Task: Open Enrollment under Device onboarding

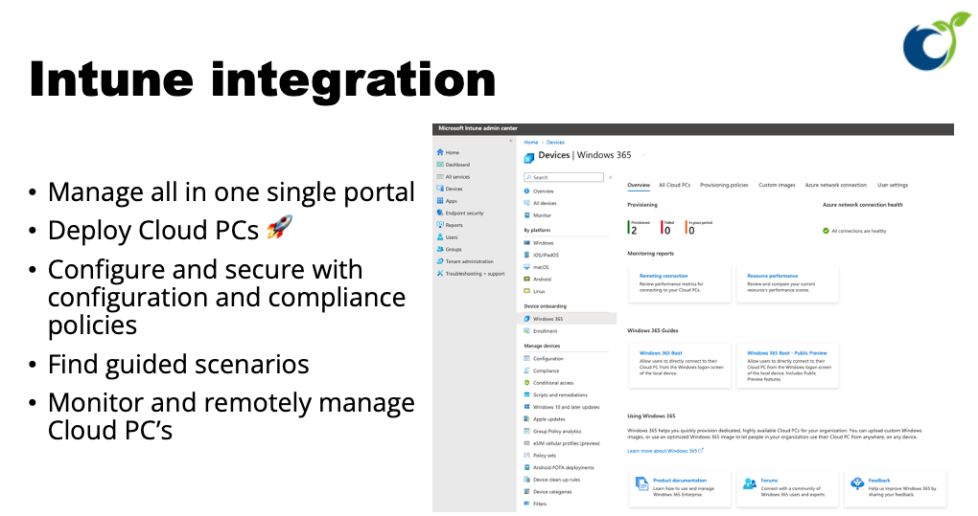Action: [x=541, y=331]
